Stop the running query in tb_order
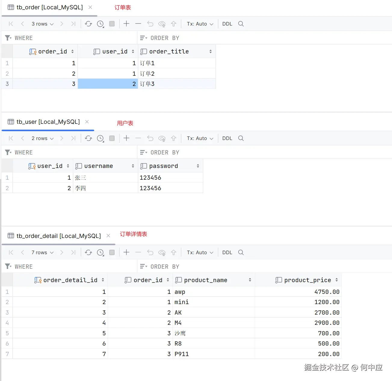 (112, 24)
